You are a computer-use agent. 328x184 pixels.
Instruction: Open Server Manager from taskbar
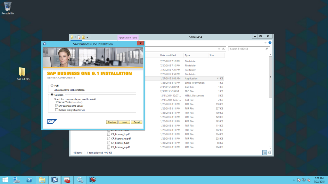point(16,180)
